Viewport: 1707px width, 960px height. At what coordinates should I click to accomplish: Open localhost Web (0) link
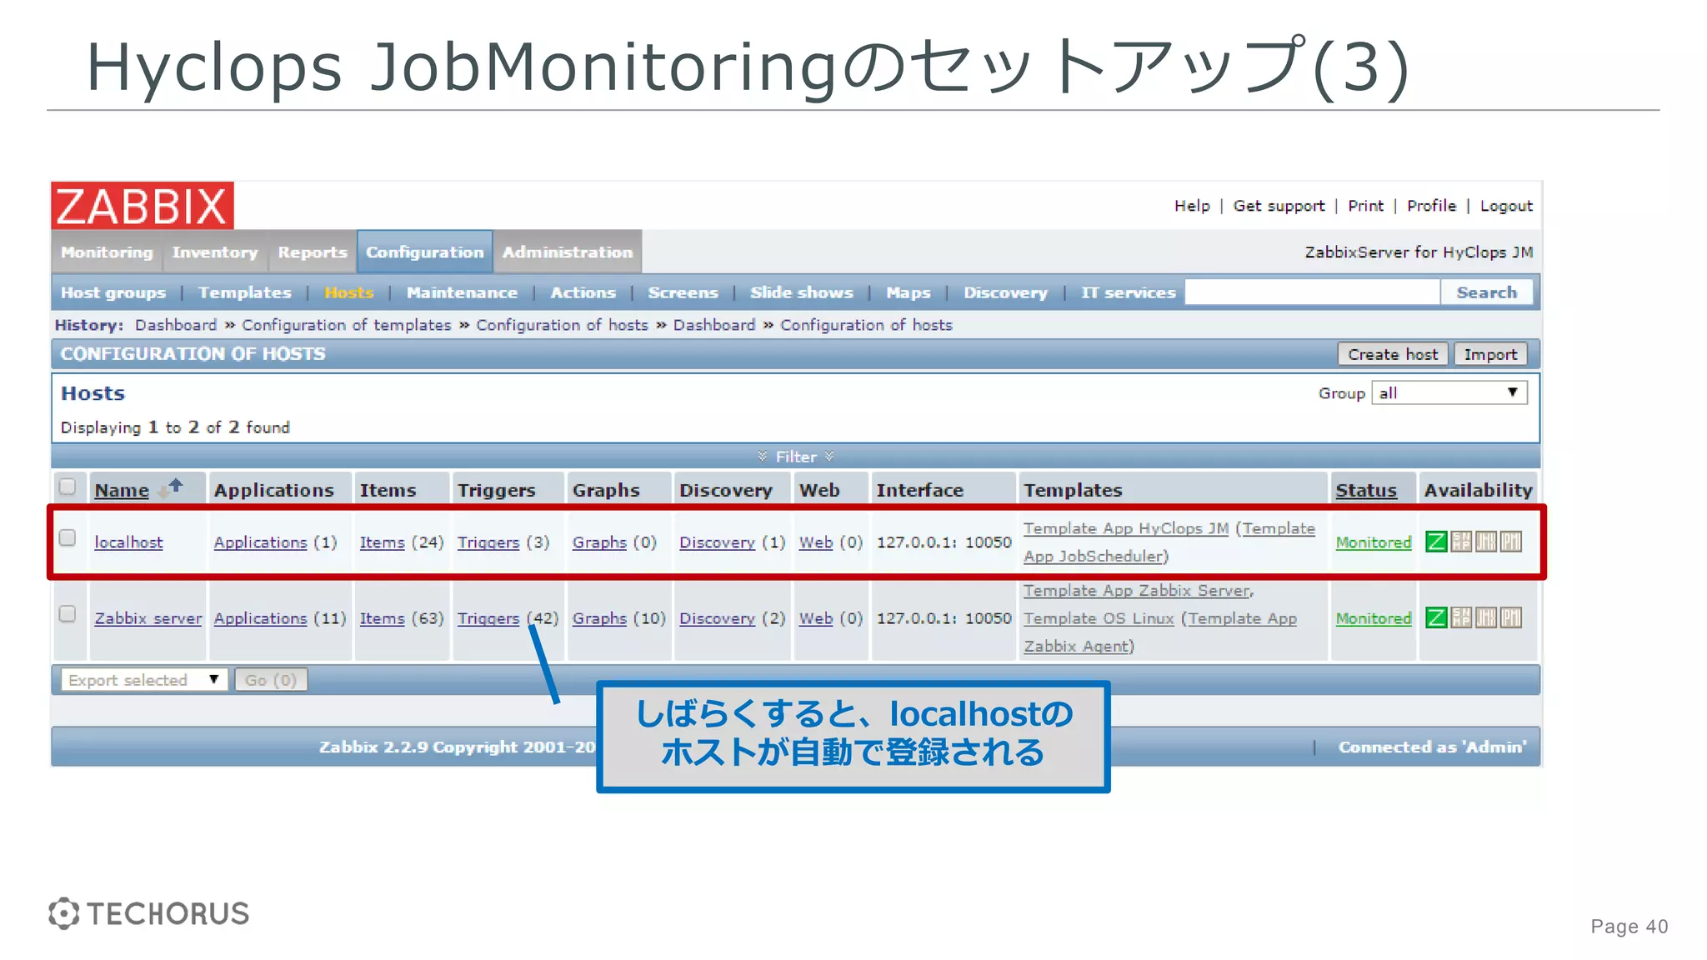[x=816, y=542]
